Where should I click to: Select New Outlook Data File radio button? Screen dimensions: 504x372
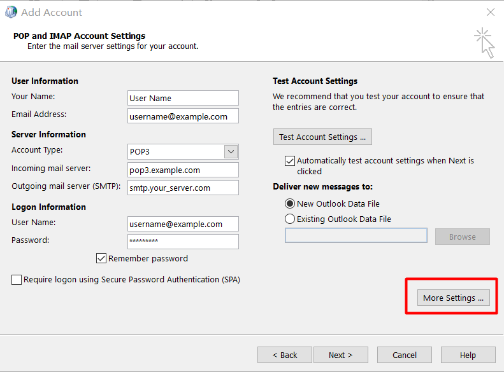tap(291, 204)
